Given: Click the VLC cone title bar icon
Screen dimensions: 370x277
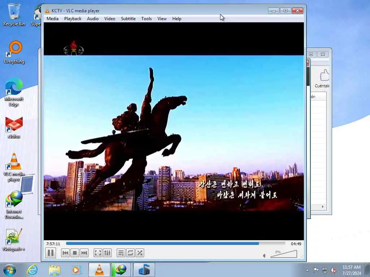Looking at the screenshot, I should click(47, 10).
